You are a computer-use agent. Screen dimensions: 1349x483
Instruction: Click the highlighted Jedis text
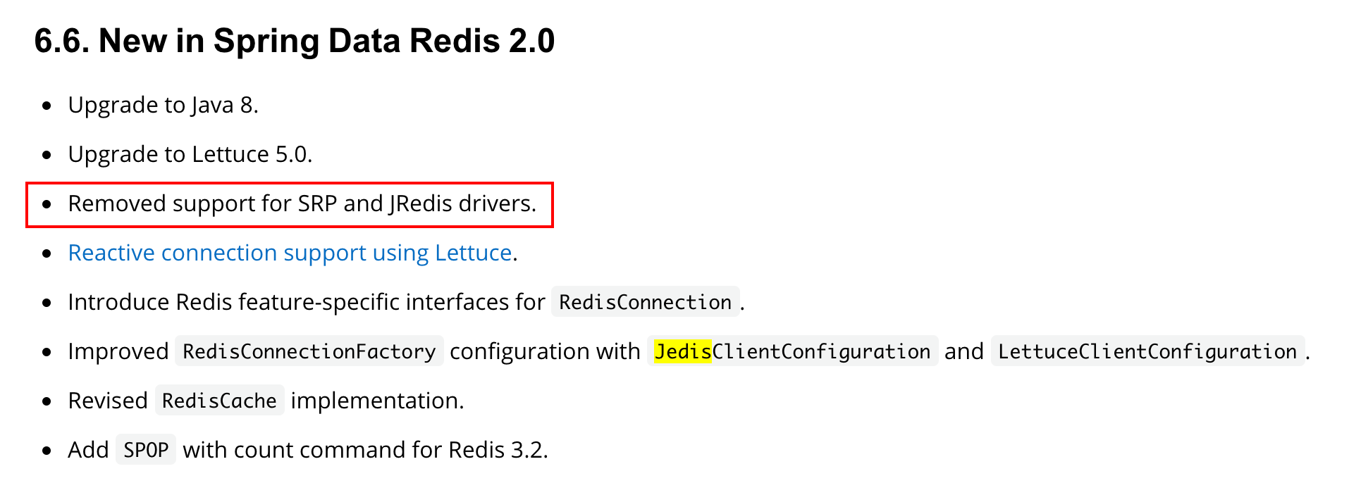682,351
